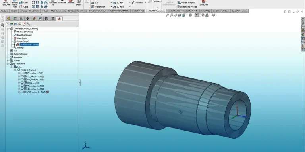Click Exit SolidCAM

pyautogui.click(x=203, y=3)
